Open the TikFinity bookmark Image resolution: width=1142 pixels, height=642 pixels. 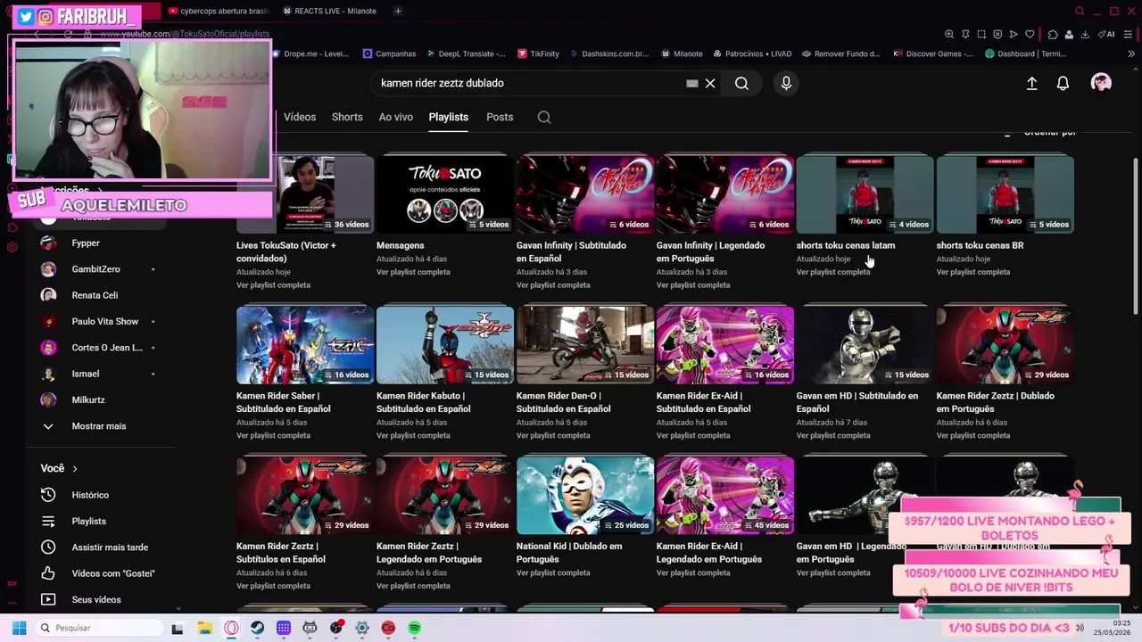[538, 53]
